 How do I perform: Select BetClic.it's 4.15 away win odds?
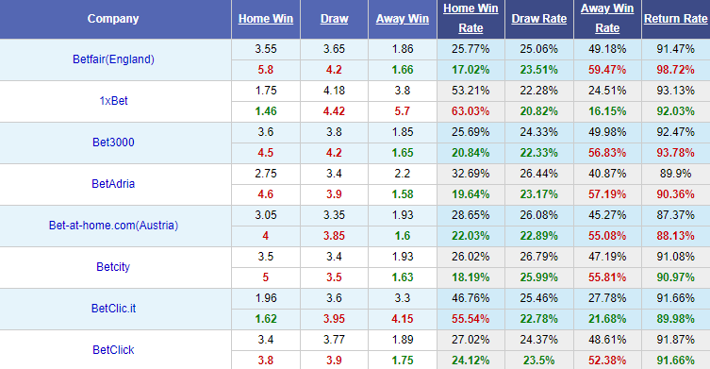coord(402,319)
